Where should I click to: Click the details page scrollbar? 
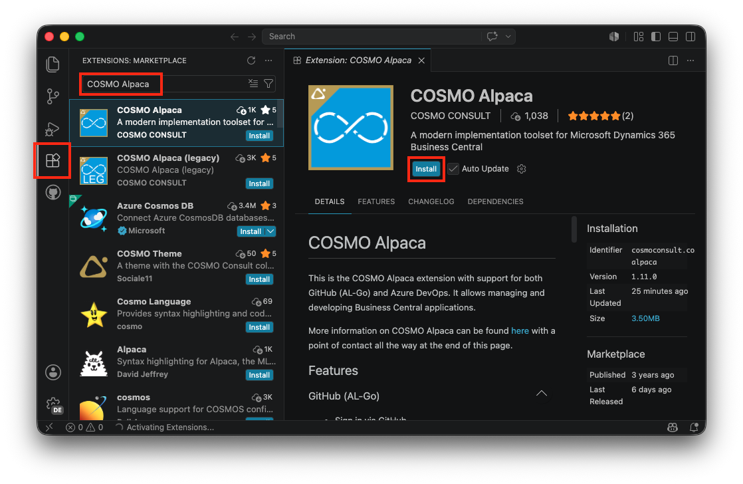click(574, 229)
